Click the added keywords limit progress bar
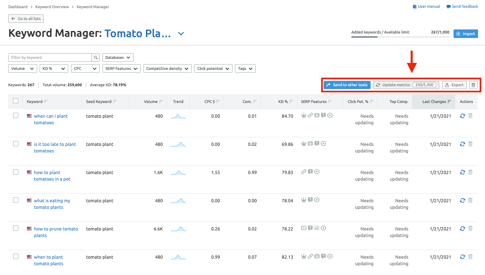The height and width of the screenshot is (275, 485). (x=400, y=37)
